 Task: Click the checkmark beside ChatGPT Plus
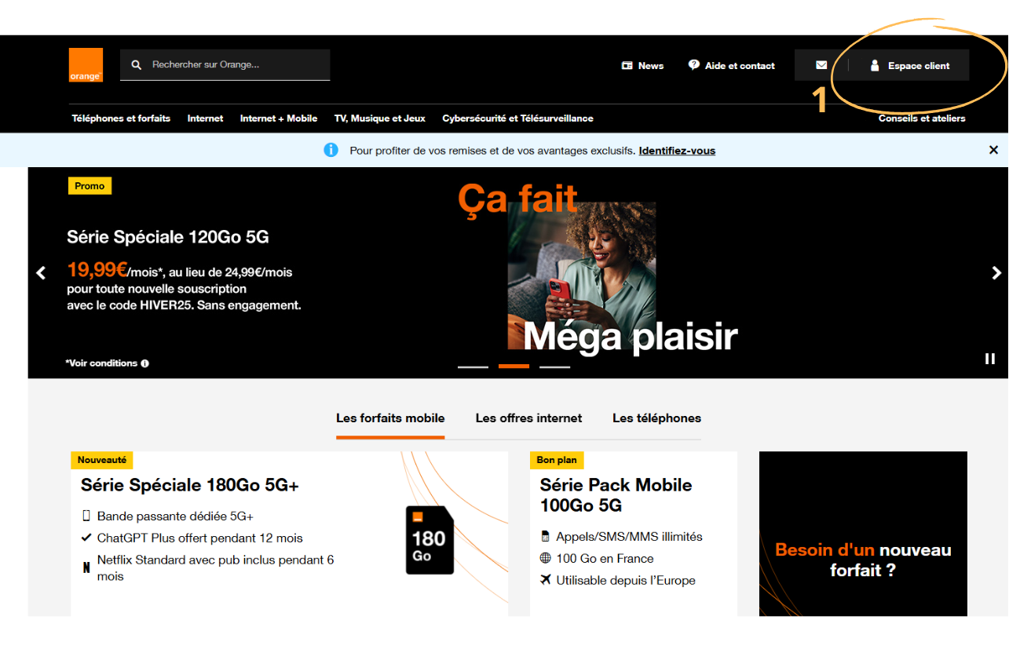tap(86, 538)
